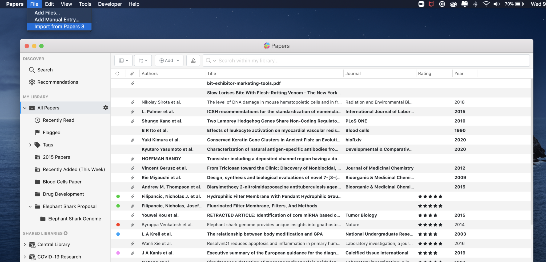Screen dimensions: 546x262
Task: Click blue dot on L.A Krell row
Action: (x=118, y=234)
